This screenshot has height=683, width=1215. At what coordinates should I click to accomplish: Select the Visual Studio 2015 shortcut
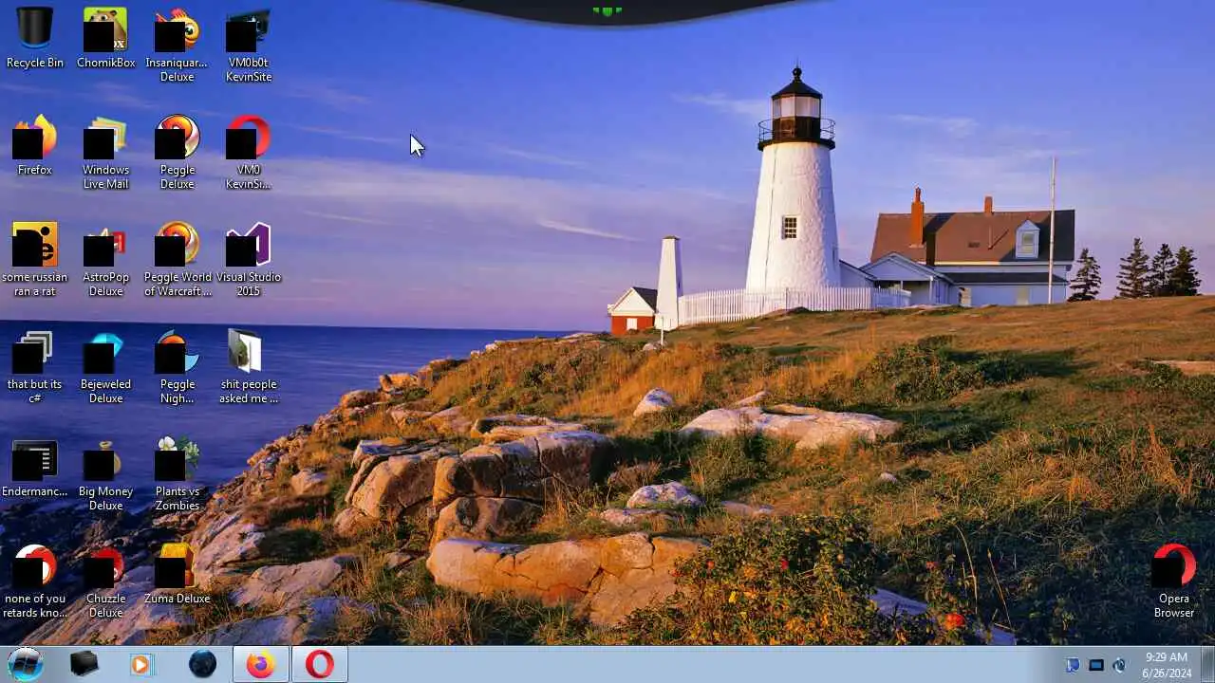click(x=249, y=259)
